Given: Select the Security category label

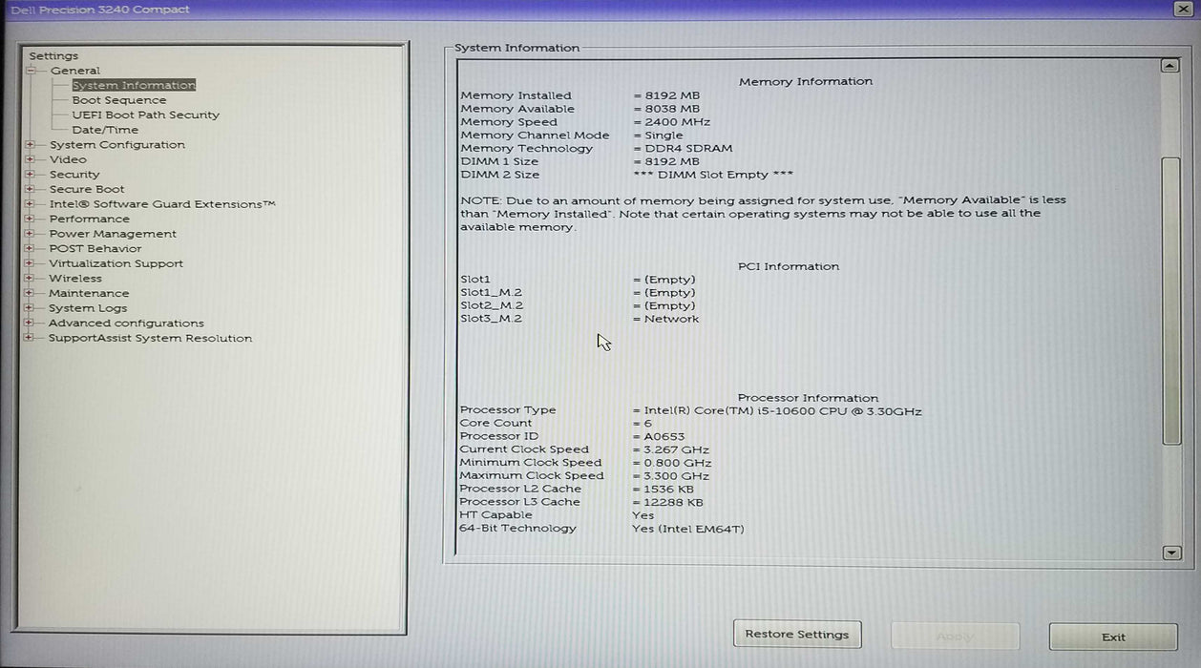Looking at the screenshot, I should 74,175.
